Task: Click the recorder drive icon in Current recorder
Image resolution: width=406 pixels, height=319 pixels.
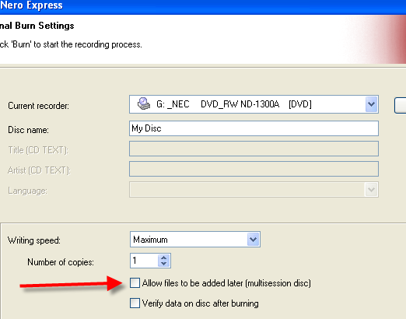Action: (x=144, y=104)
